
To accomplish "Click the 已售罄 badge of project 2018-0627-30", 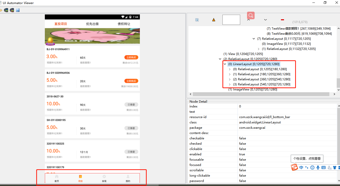I will coord(131,104).
